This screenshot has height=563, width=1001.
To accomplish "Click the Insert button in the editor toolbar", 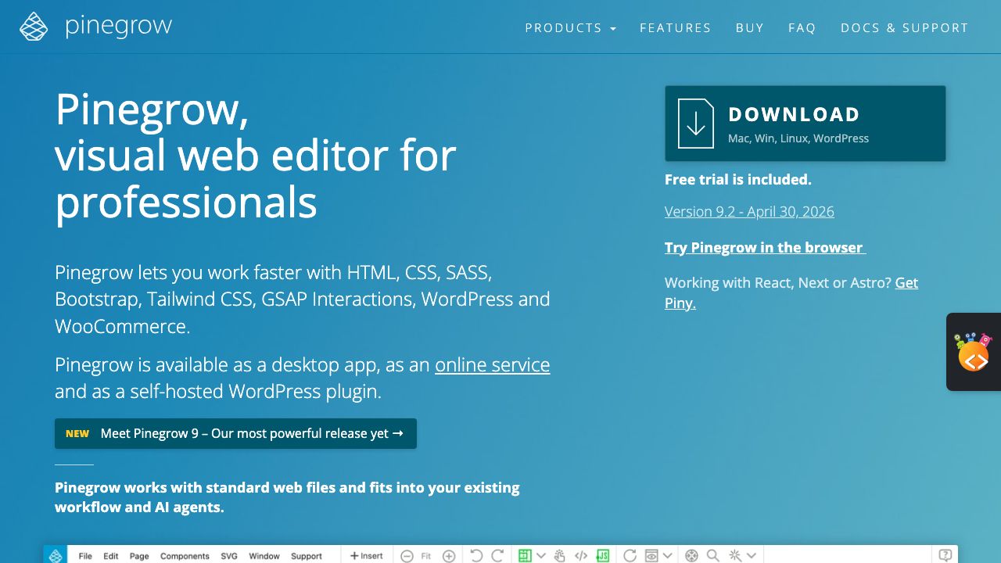I will click(x=367, y=556).
